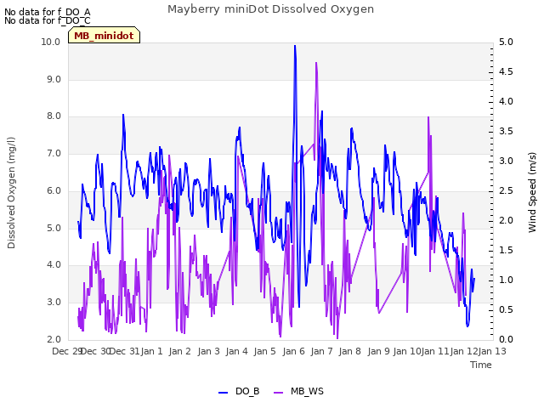Click the left axis 5.0 dissolved oxygen label
The height and width of the screenshot is (408, 544).
pyautogui.click(x=54, y=229)
